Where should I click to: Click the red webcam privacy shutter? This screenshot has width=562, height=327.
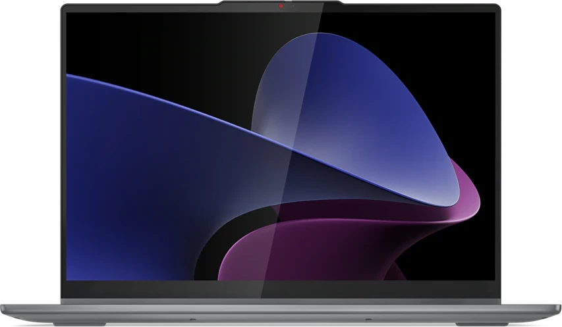[281, 6]
